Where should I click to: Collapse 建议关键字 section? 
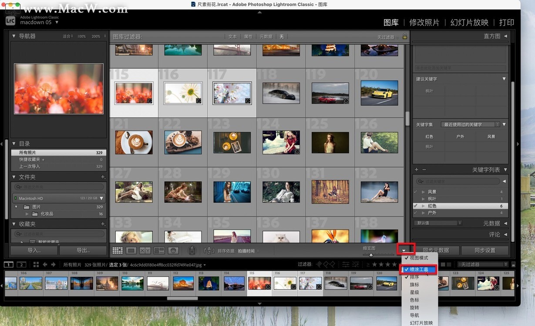[x=504, y=79]
